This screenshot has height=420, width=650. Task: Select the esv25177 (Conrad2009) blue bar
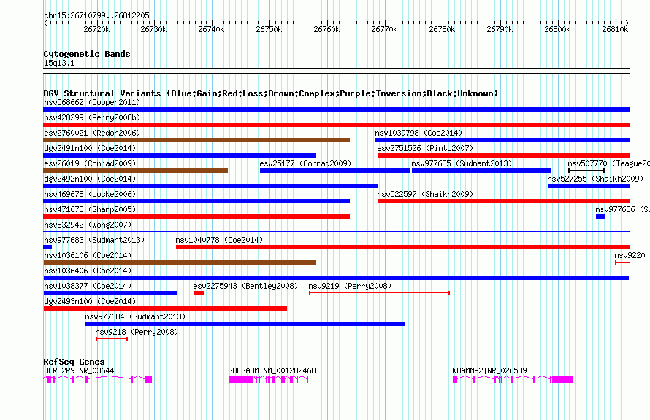coord(335,171)
